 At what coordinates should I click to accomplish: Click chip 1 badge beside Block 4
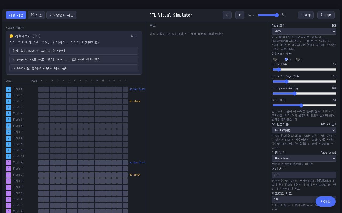(x=9, y=187)
